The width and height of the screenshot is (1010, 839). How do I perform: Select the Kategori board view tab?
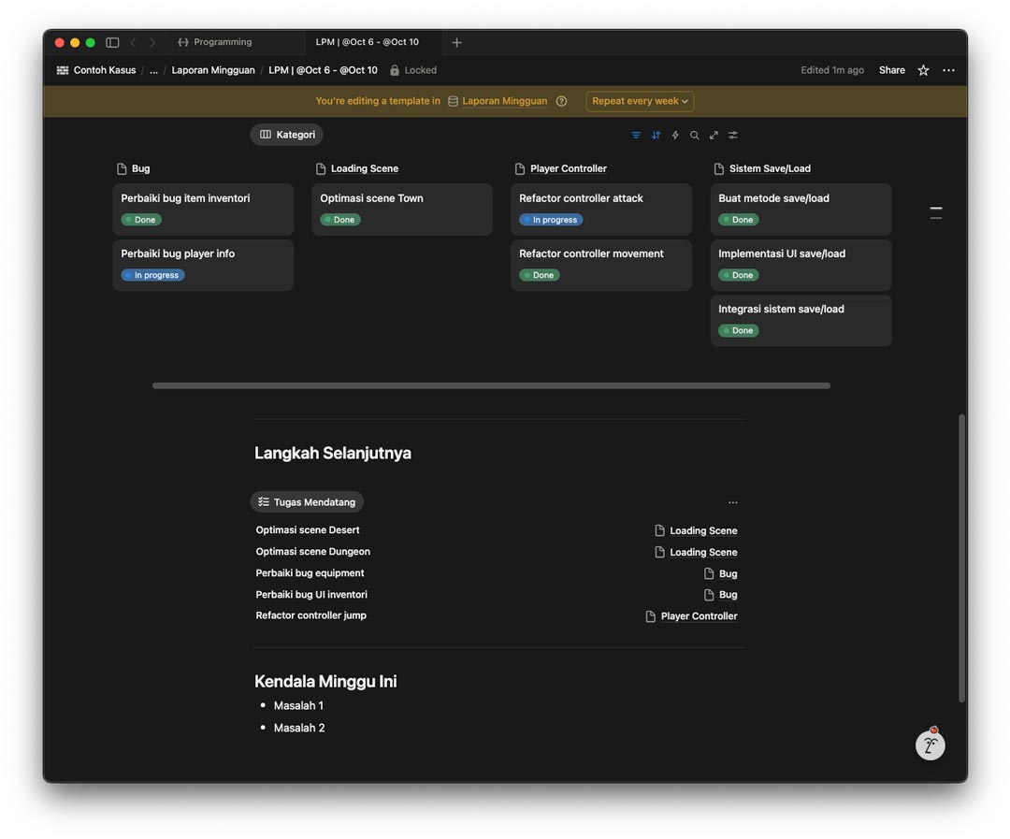coord(286,135)
